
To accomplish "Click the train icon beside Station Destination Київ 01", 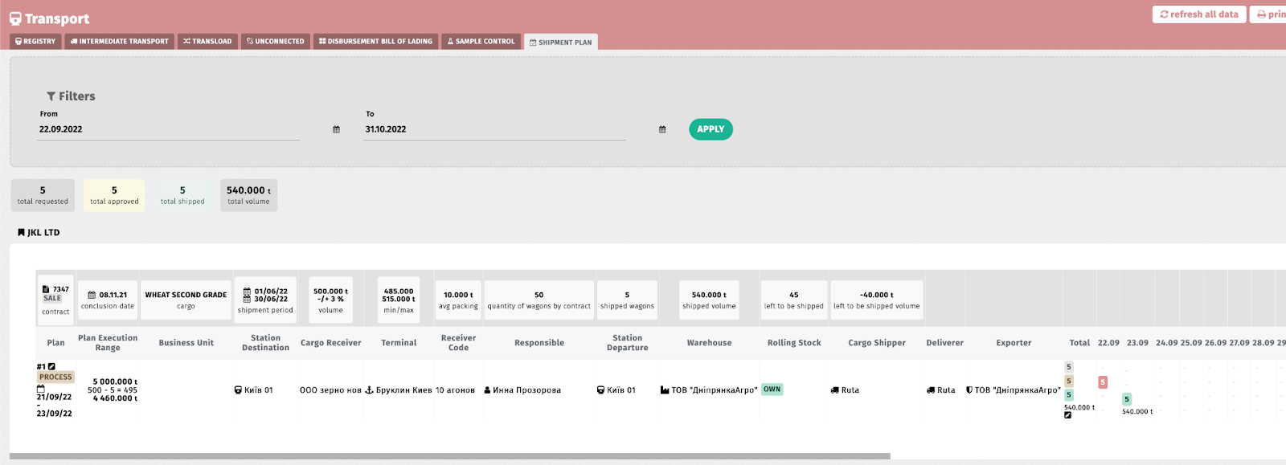I will click(238, 390).
